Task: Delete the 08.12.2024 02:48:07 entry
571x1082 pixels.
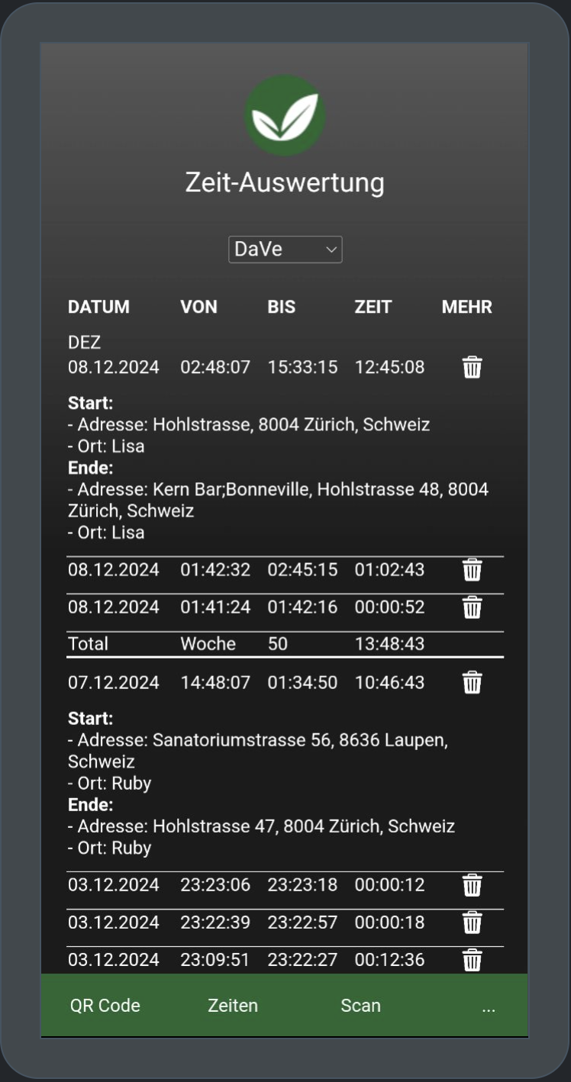Action: tap(473, 368)
